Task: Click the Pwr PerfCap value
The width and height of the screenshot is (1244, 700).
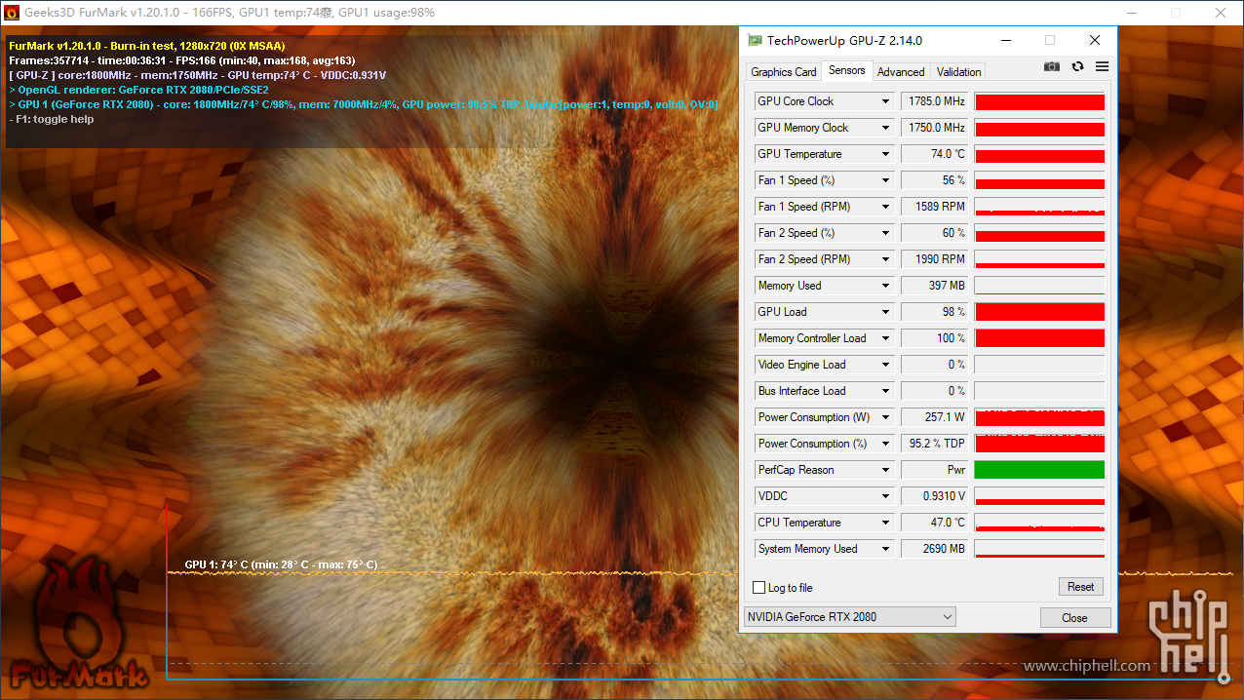Action: 934,470
